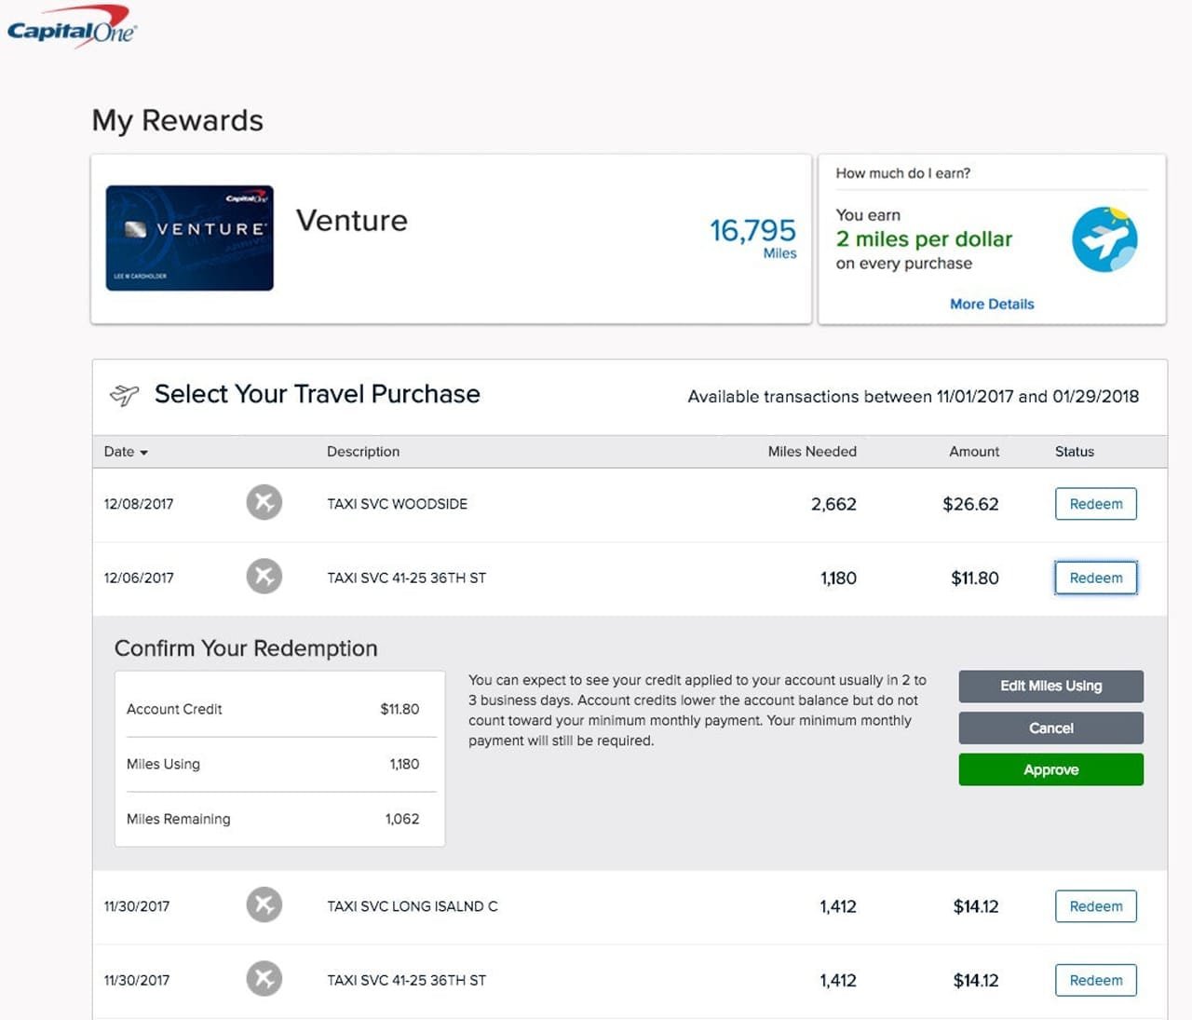This screenshot has height=1020, width=1192.
Task: Click the blue airplane travel illustration icon
Action: click(x=1104, y=239)
